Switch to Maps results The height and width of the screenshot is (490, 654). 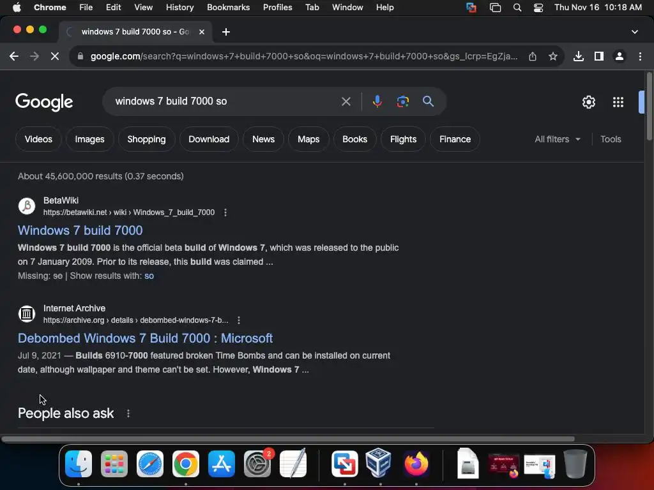(308, 139)
